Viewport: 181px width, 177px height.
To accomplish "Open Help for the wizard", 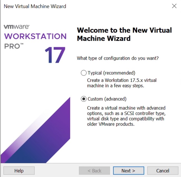I will (19, 171).
